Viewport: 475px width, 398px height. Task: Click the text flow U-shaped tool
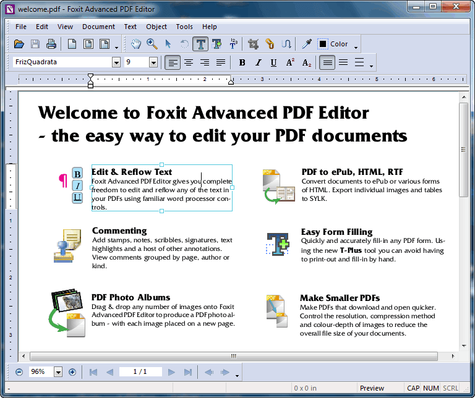286,44
